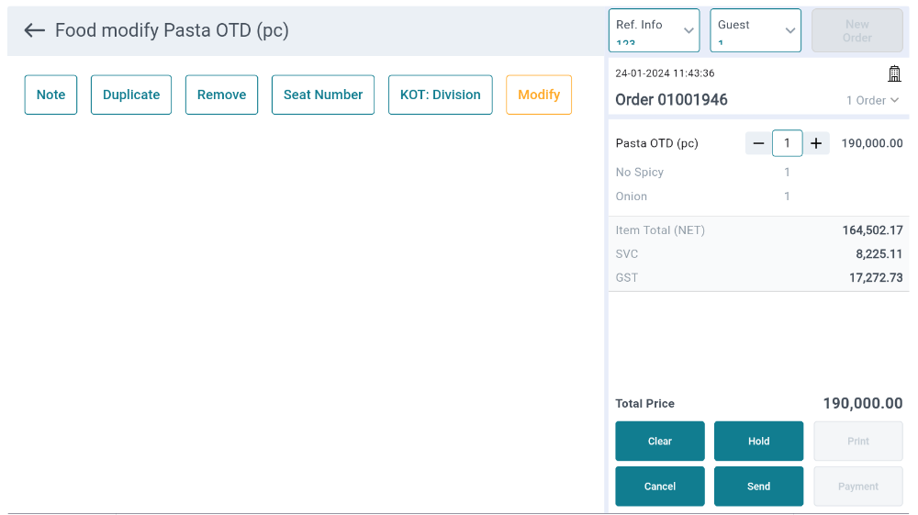Click the New Order button
Screen dimensions: 918x515
coord(856,30)
